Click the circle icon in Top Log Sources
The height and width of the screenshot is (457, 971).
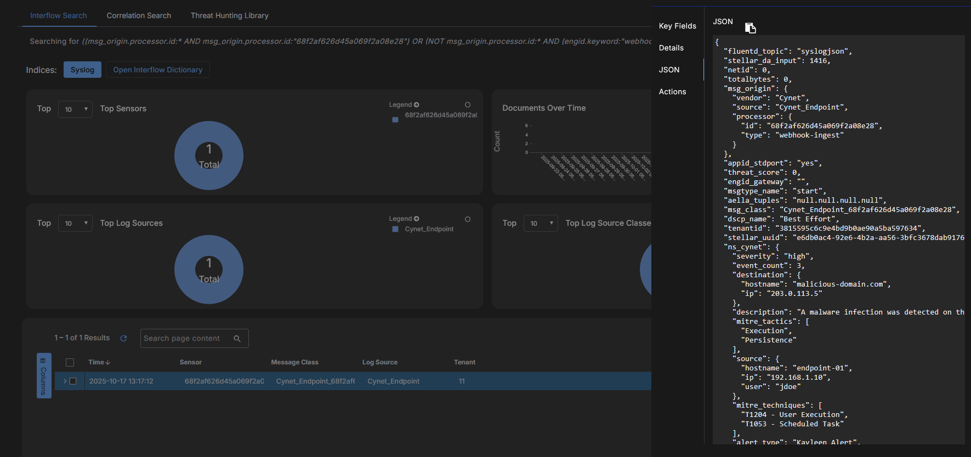click(x=468, y=219)
